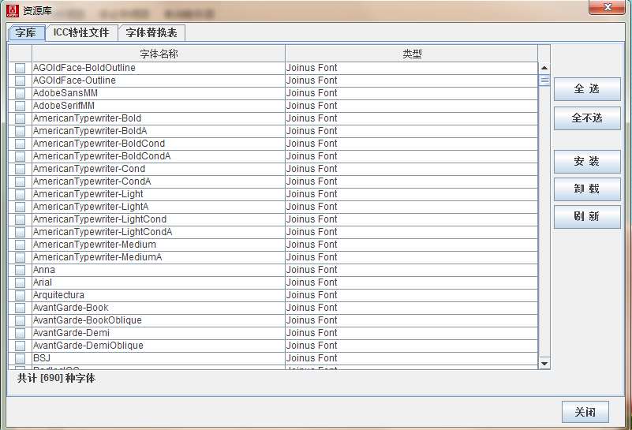
Task: Click the 共计 [690] 种字体 status text
Action: 57,379
